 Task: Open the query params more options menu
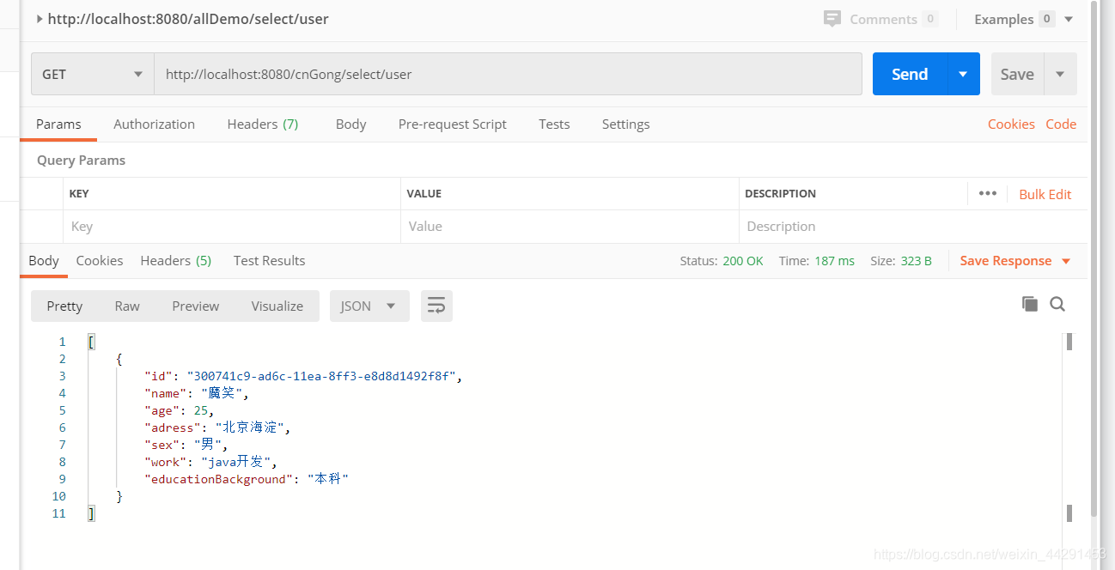(987, 194)
